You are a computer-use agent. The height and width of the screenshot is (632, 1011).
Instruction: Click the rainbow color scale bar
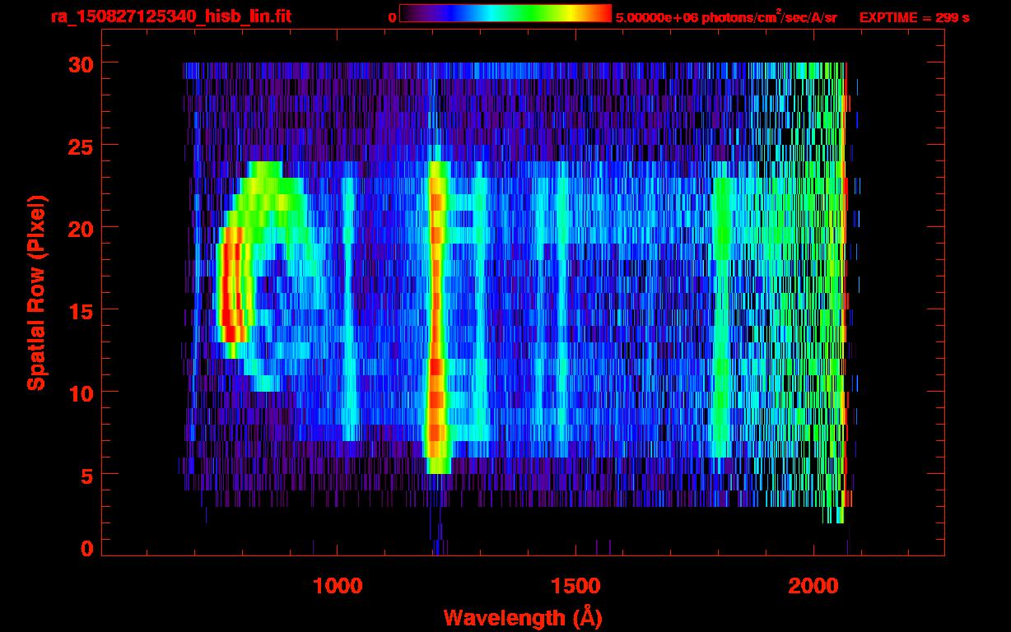click(x=505, y=14)
